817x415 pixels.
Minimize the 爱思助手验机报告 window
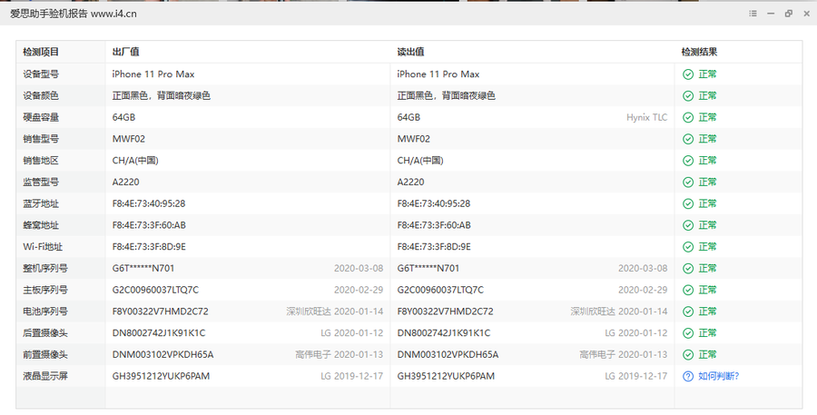771,14
